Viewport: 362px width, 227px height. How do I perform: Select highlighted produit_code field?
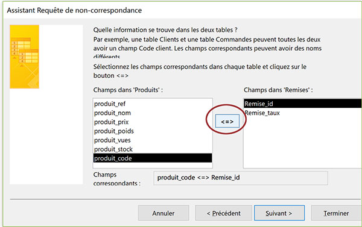tap(153, 158)
